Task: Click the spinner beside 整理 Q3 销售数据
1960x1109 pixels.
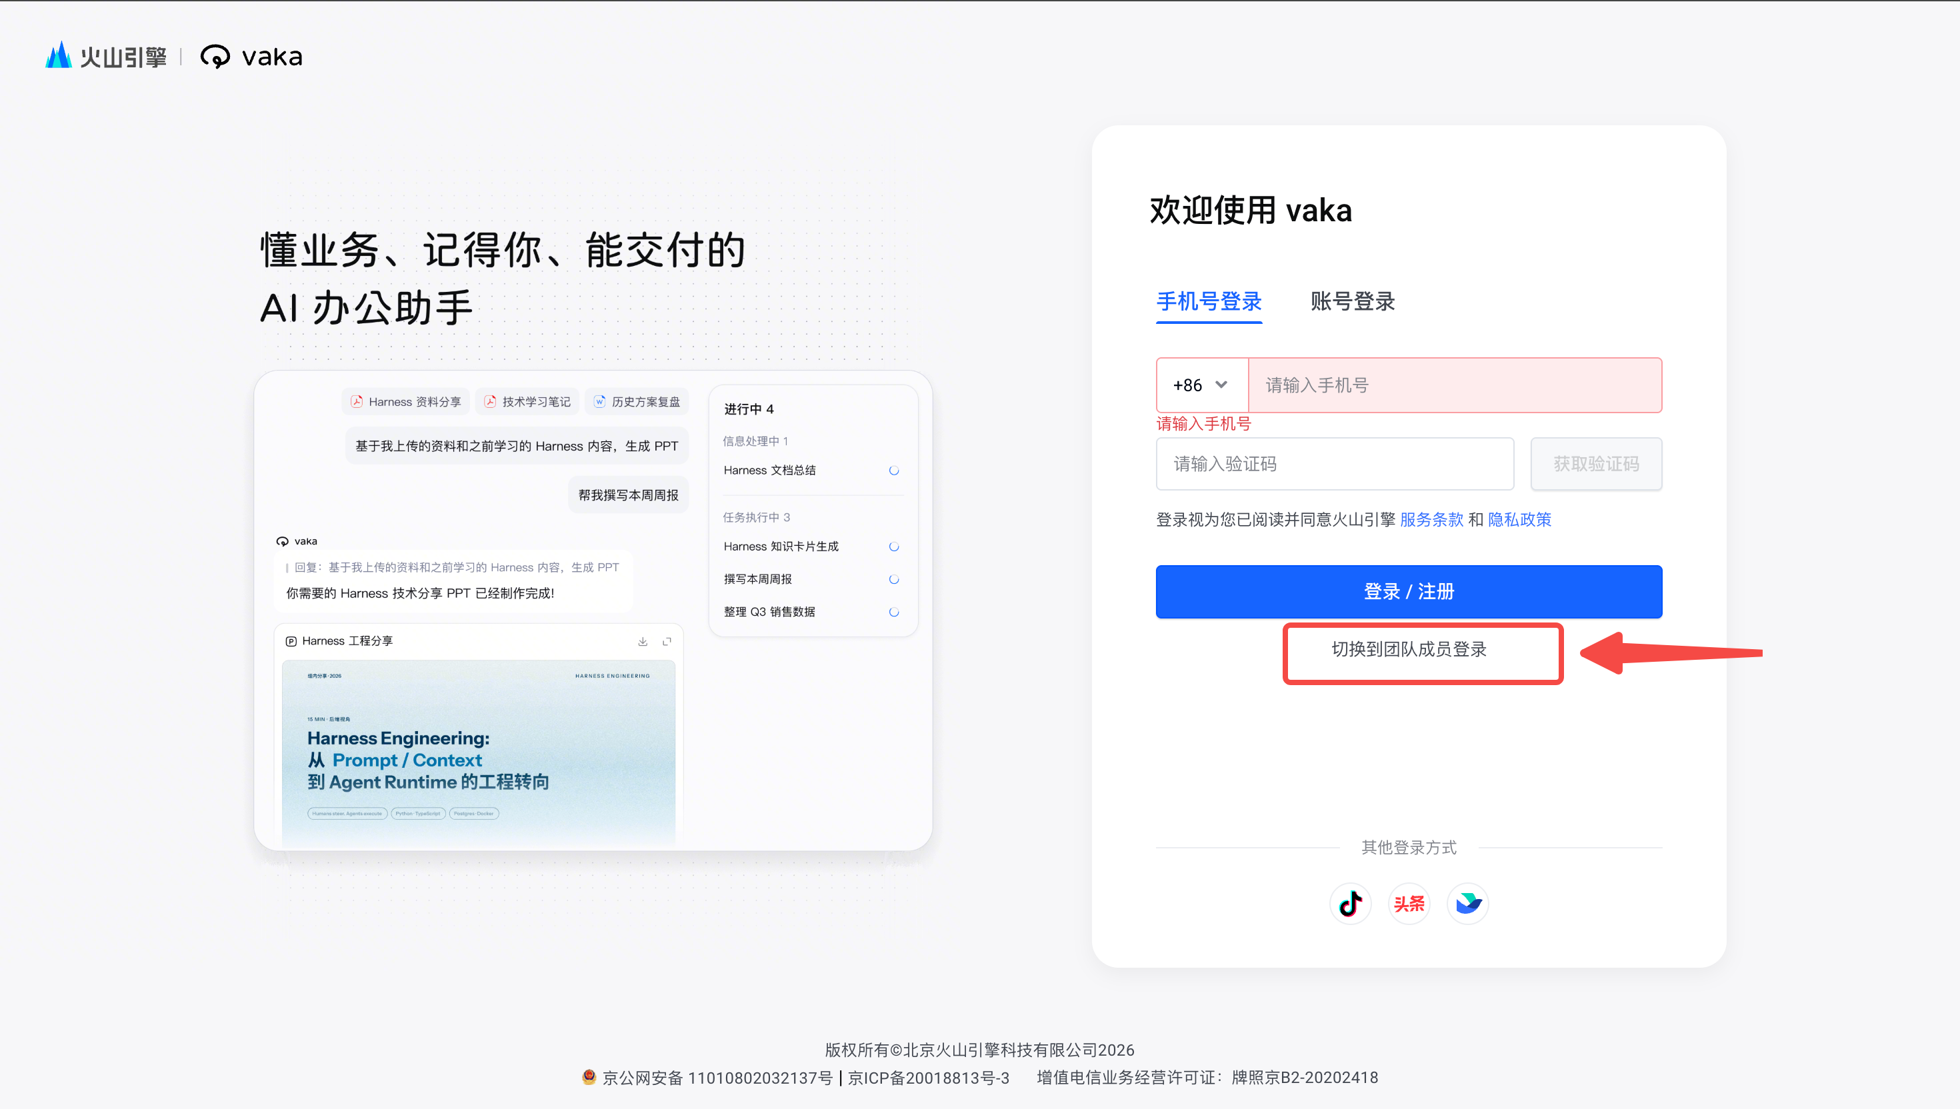Action: [x=893, y=612]
